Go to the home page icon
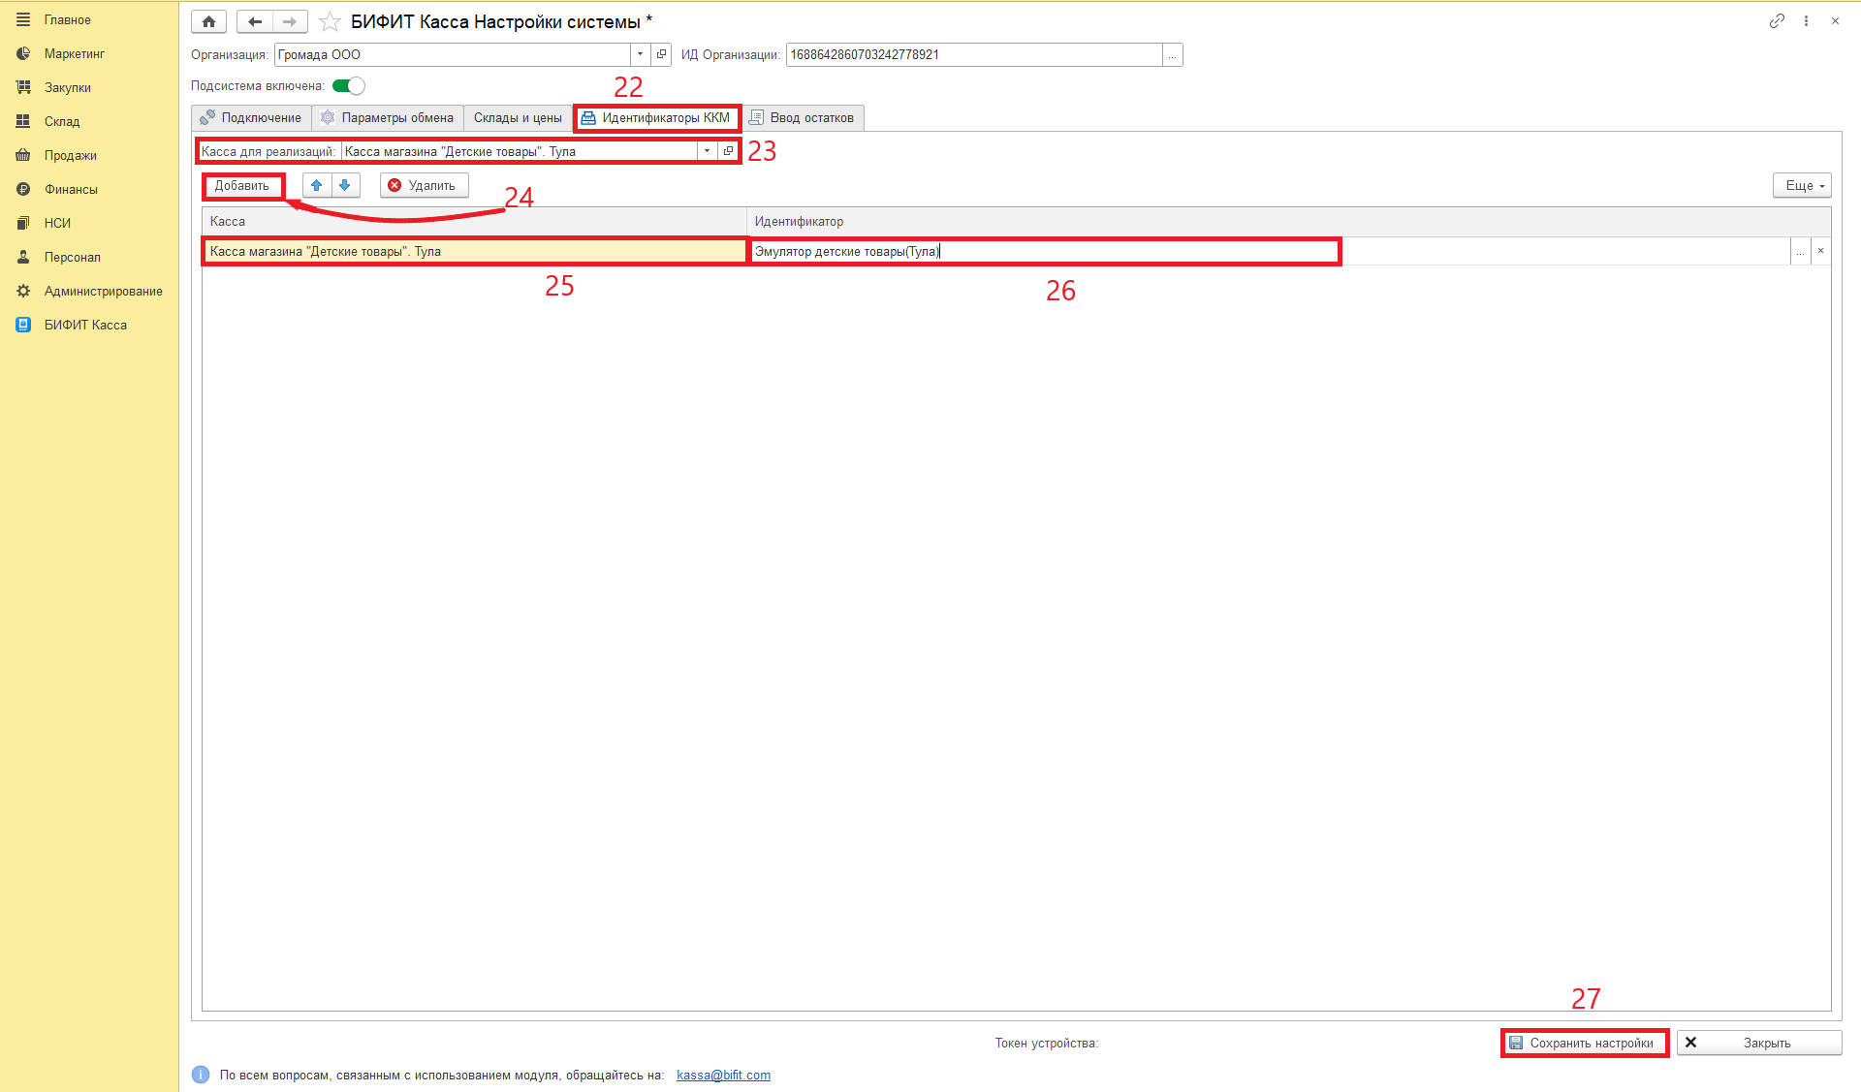This screenshot has width=1861, height=1092. pyautogui.click(x=208, y=21)
